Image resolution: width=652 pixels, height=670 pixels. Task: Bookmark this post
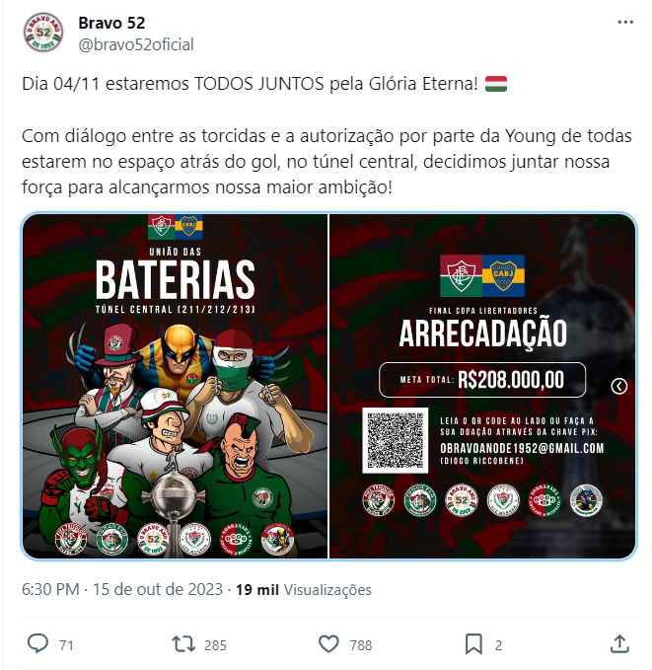click(473, 644)
